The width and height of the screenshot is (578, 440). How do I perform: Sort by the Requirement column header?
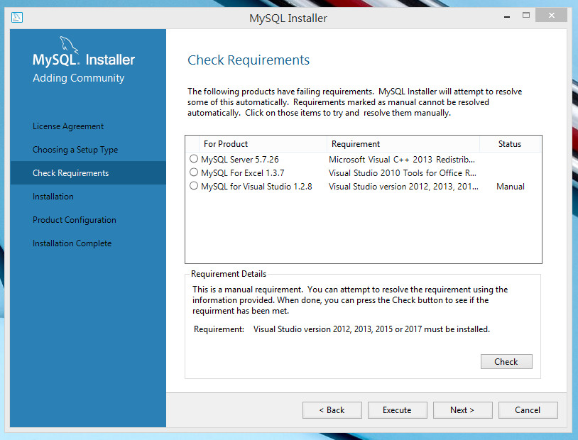pyautogui.click(x=403, y=144)
